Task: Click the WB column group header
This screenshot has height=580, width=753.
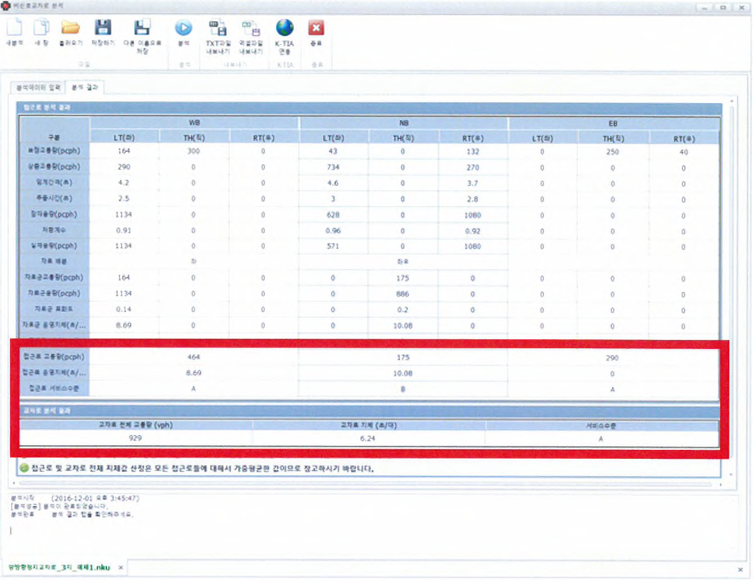Action: pyautogui.click(x=194, y=122)
